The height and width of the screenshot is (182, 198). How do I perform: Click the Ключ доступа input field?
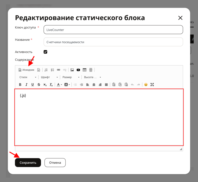113,30
